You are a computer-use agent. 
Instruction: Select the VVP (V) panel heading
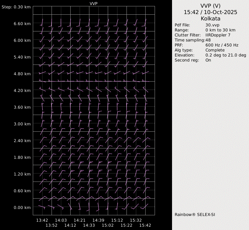[x=210, y=6]
